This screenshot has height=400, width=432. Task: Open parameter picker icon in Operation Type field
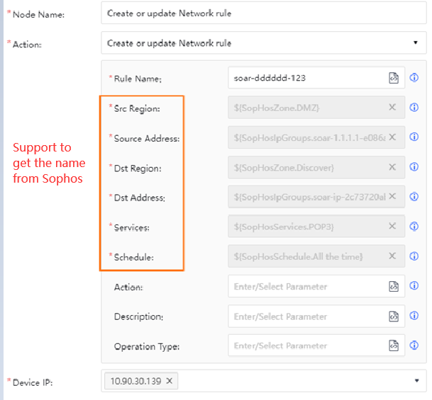(394, 345)
